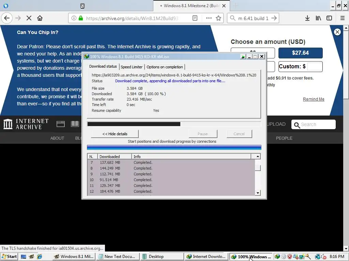Open the Internet Archive texts book icon
Viewport: 349px width, 261px height.
(x=75, y=124)
